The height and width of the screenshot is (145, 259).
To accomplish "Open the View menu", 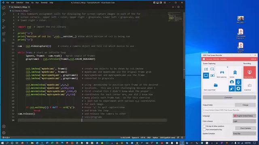I will click(x=27, y=3).
